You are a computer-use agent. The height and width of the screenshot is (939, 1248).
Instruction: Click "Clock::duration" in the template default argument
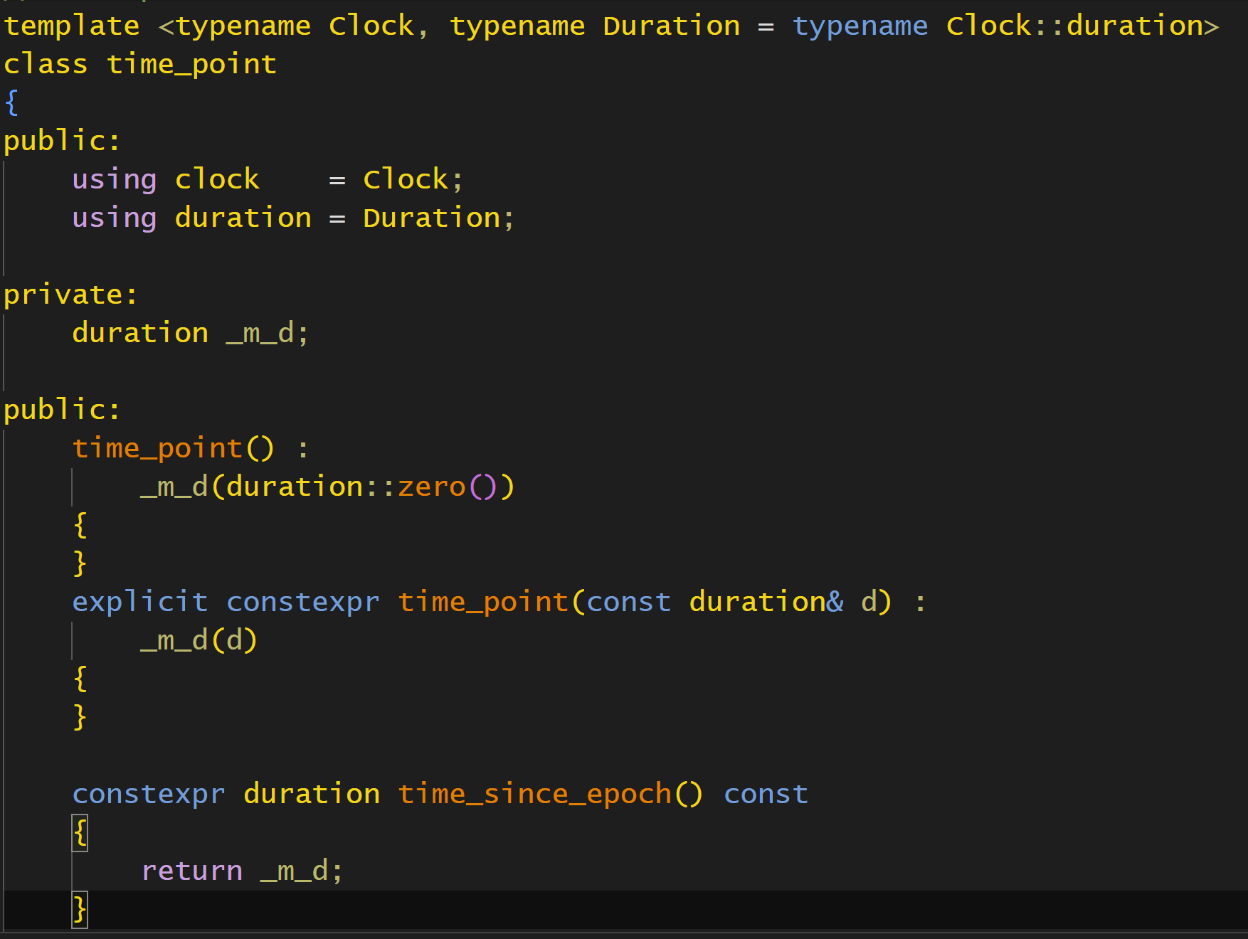(1074, 26)
